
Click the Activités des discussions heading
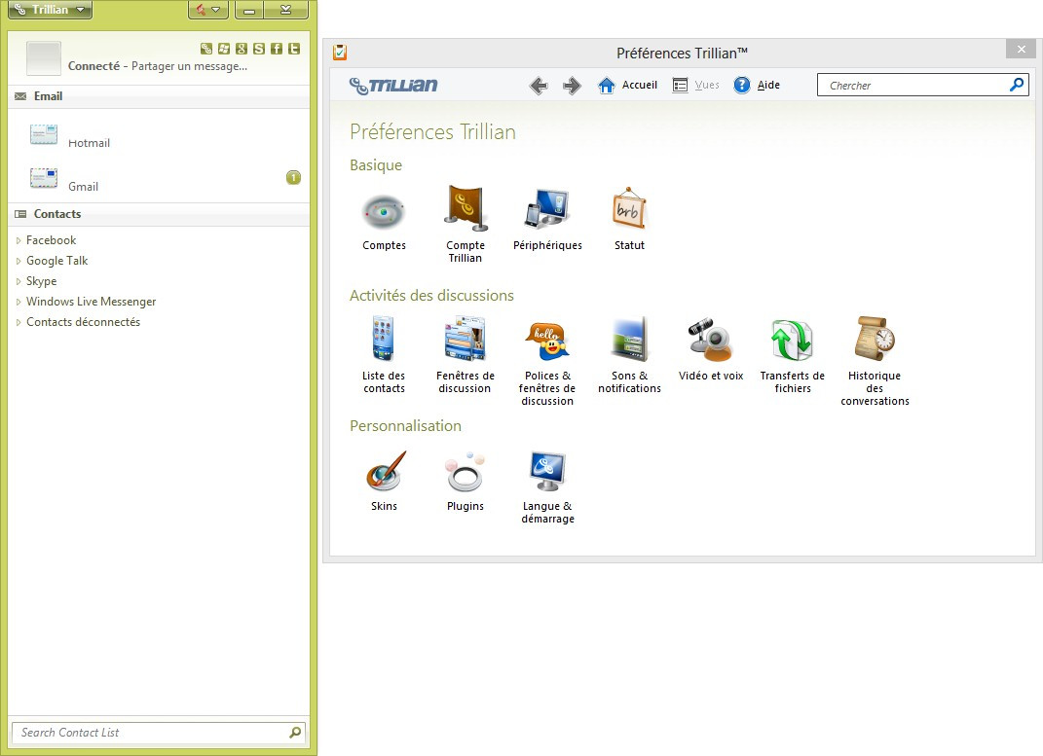tap(431, 296)
